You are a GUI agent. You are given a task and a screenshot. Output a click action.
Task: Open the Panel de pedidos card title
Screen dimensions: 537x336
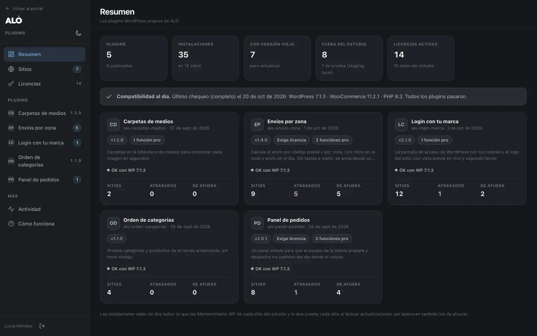coord(288,220)
